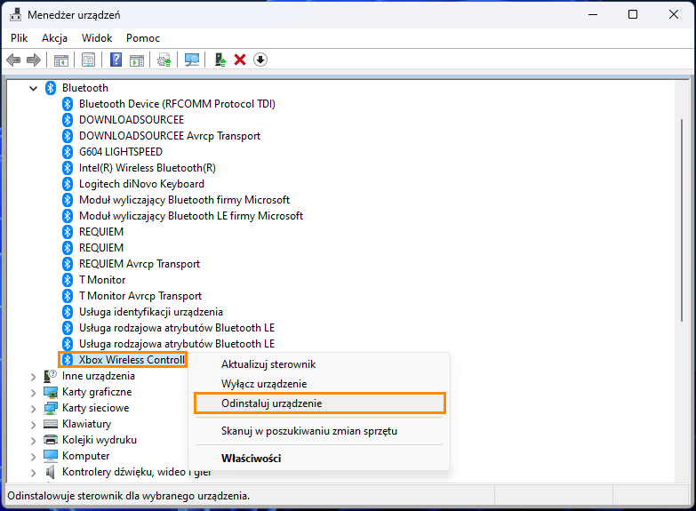Minimize the Menedżer urządzeń window

click(x=593, y=14)
